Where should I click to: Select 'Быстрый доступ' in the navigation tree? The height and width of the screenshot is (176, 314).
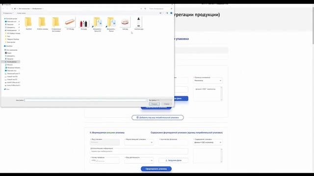pos(11,19)
